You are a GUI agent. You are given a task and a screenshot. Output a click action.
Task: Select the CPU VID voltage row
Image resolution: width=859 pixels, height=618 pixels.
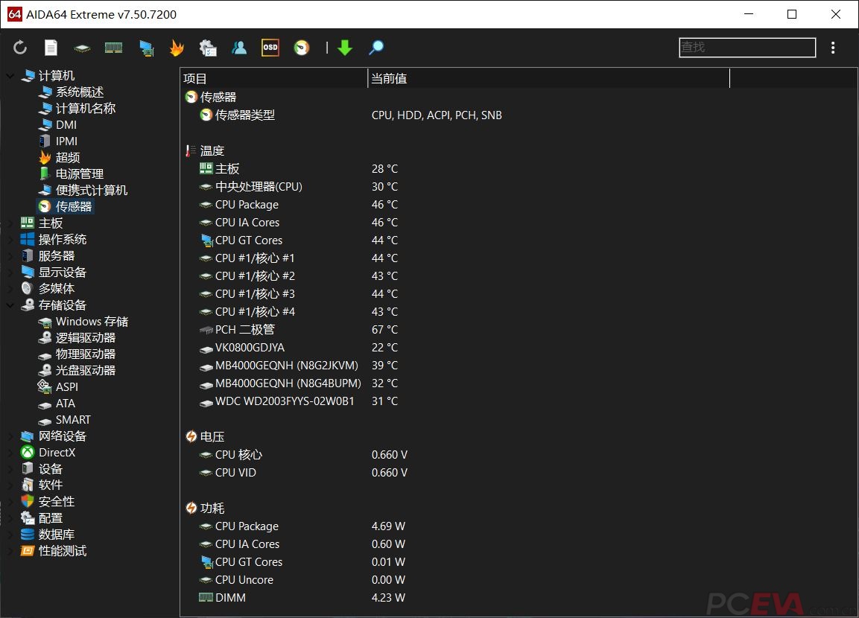point(235,472)
